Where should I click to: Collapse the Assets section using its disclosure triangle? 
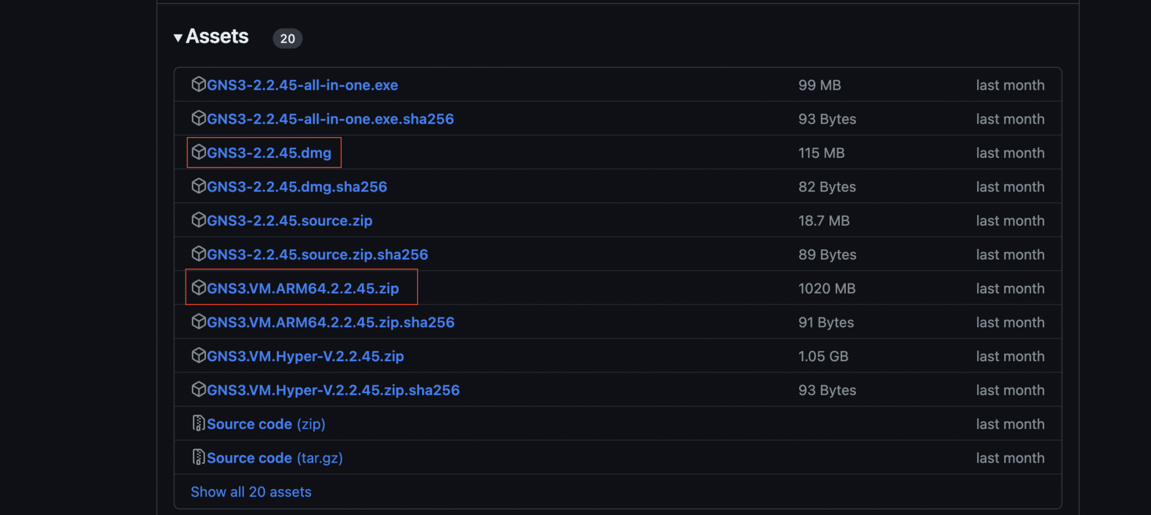(178, 38)
